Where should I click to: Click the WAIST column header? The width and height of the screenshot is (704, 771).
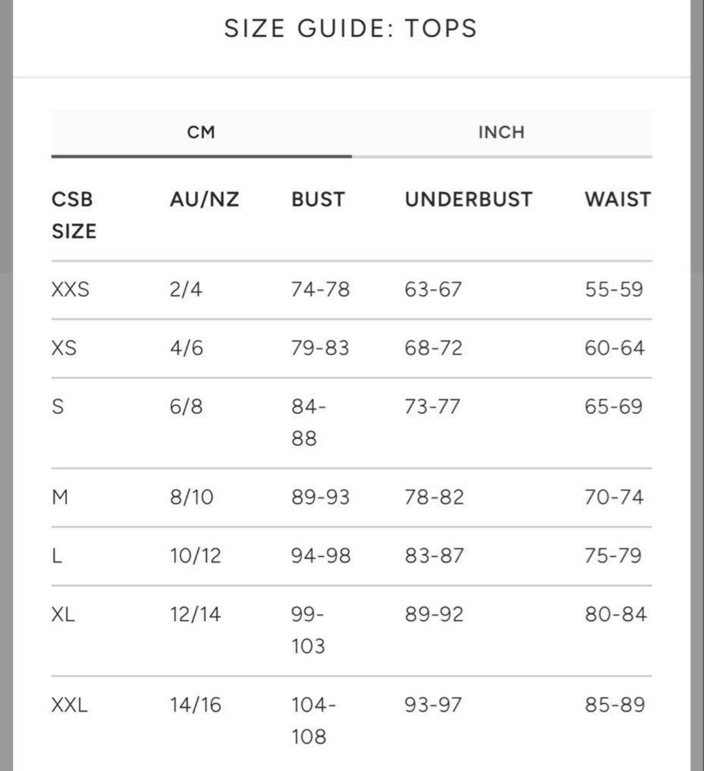(x=618, y=199)
